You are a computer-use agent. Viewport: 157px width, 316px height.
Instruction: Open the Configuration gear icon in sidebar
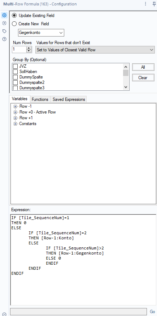pos(4,15)
